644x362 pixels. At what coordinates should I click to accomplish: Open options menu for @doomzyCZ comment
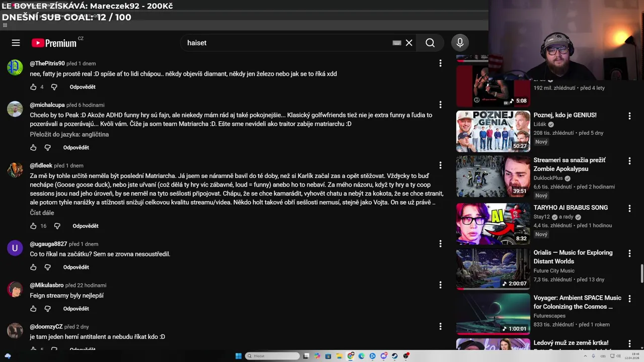pos(440,326)
